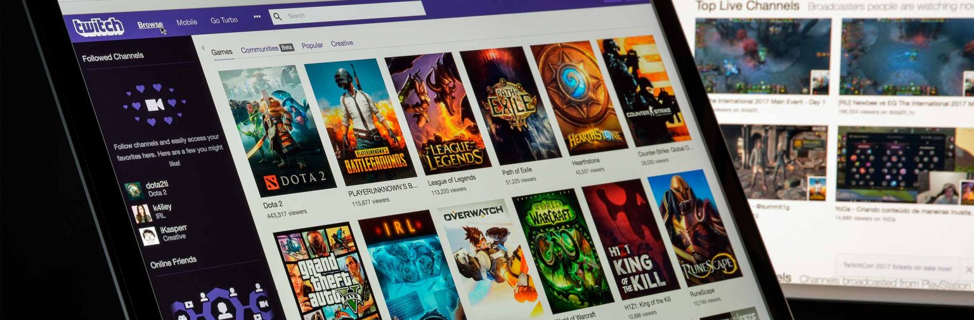Open the IRL category cover
The height and width of the screenshot is (320, 974).
click(412, 266)
